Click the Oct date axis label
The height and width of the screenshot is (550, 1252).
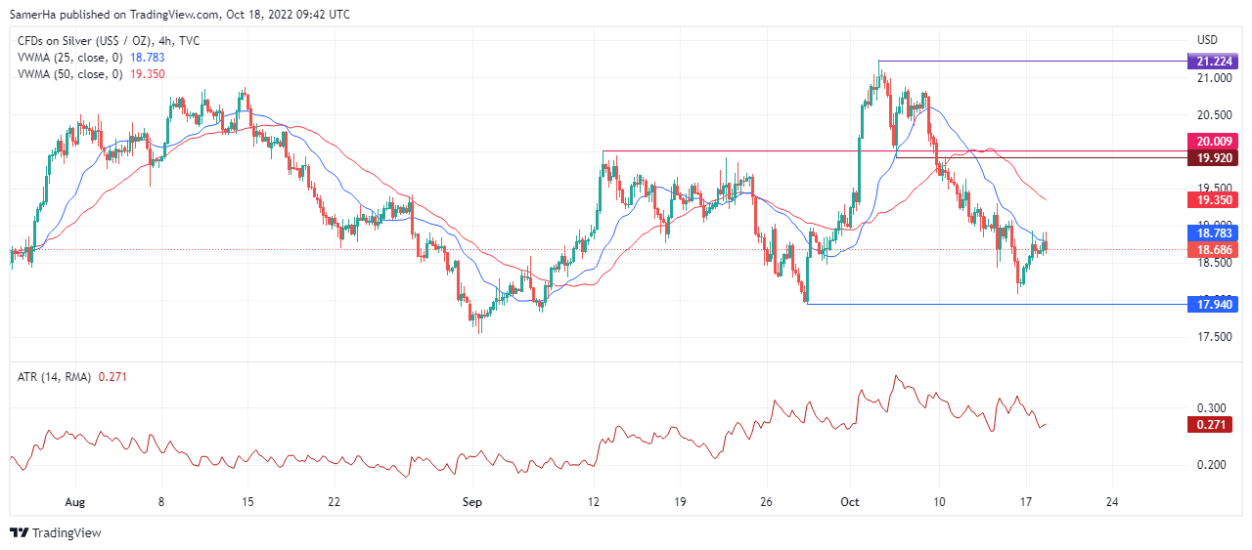(849, 501)
